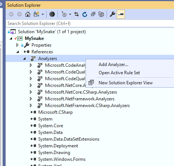Expand the Properties node
Image resolution: width=174 pixels, height=166 pixels.
tap(18, 45)
